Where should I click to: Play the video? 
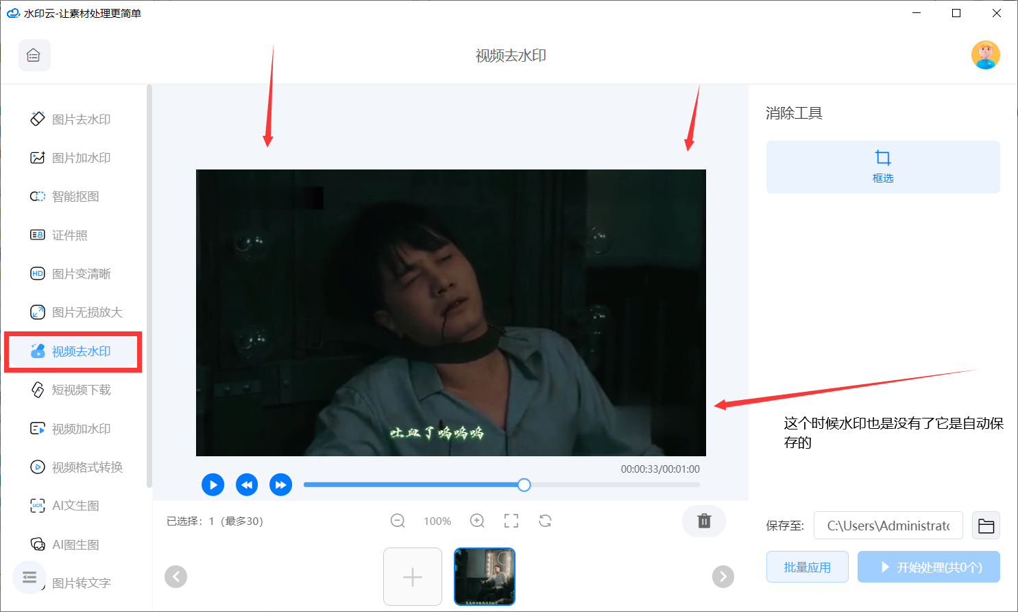pyautogui.click(x=213, y=485)
